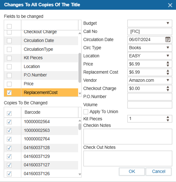
Task: Increase Kit Pieces count with up arrow
Action: click(168, 117)
